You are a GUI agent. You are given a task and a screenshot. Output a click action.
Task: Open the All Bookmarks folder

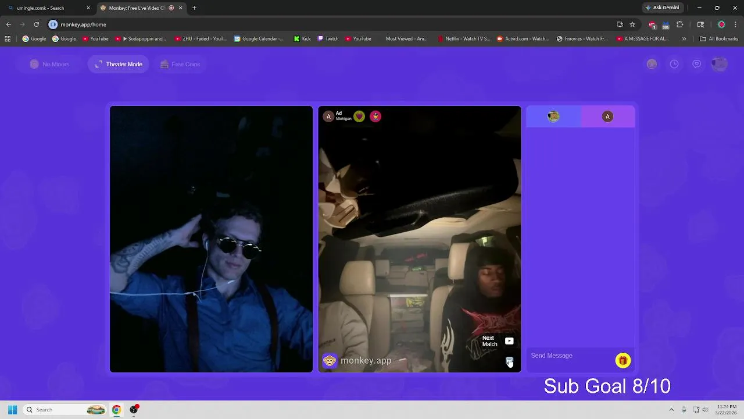[719, 39]
